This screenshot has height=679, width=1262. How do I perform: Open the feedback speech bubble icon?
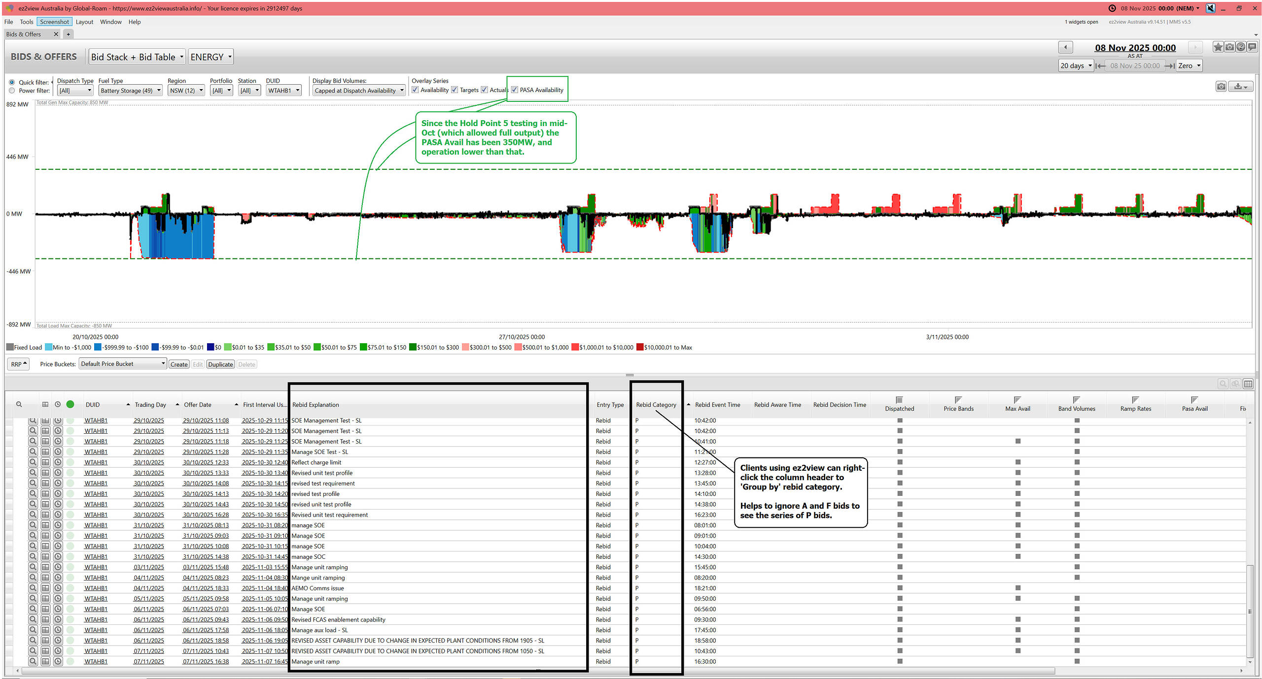[x=1252, y=47]
